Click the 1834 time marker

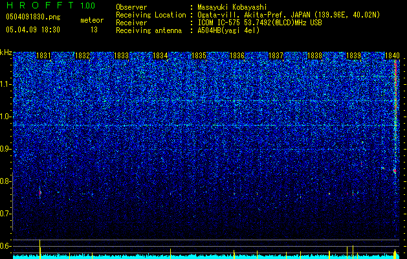coord(160,56)
